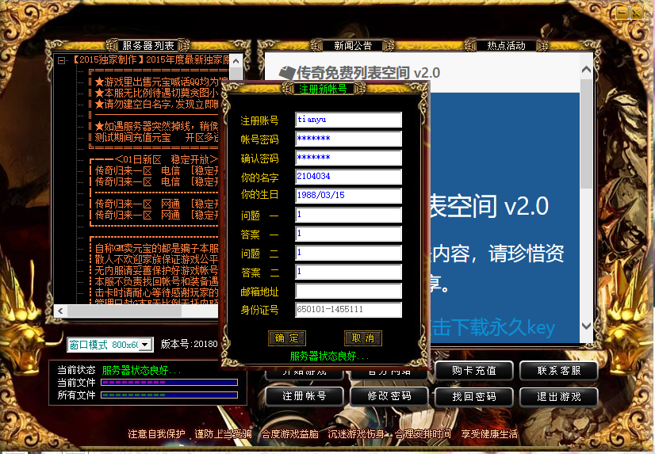This screenshot has height=454, width=655.
Task: Click the 找回密码 button
Action: (474, 395)
